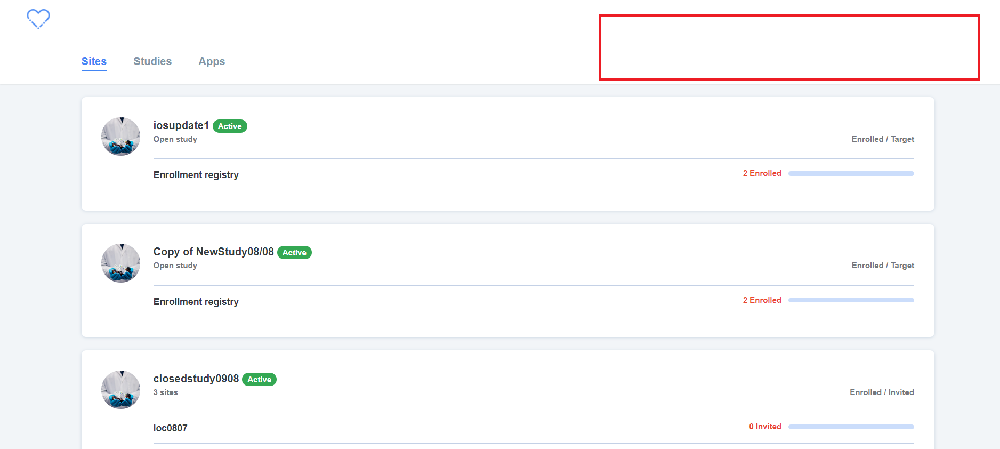Screen dimensions: 1000x449
Task: Click the closedstudy0908 study title
Action: pos(196,378)
